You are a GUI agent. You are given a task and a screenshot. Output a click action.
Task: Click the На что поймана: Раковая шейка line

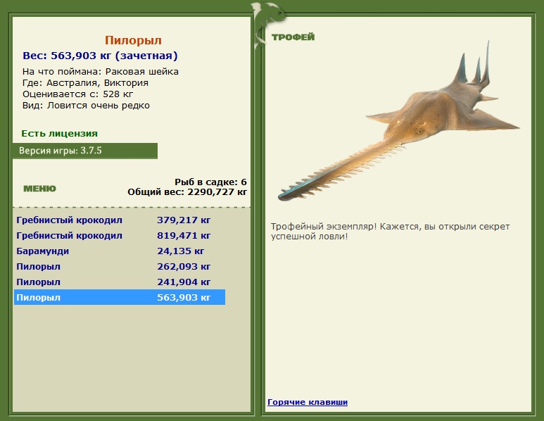pyautogui.click(x=100, y=72)
